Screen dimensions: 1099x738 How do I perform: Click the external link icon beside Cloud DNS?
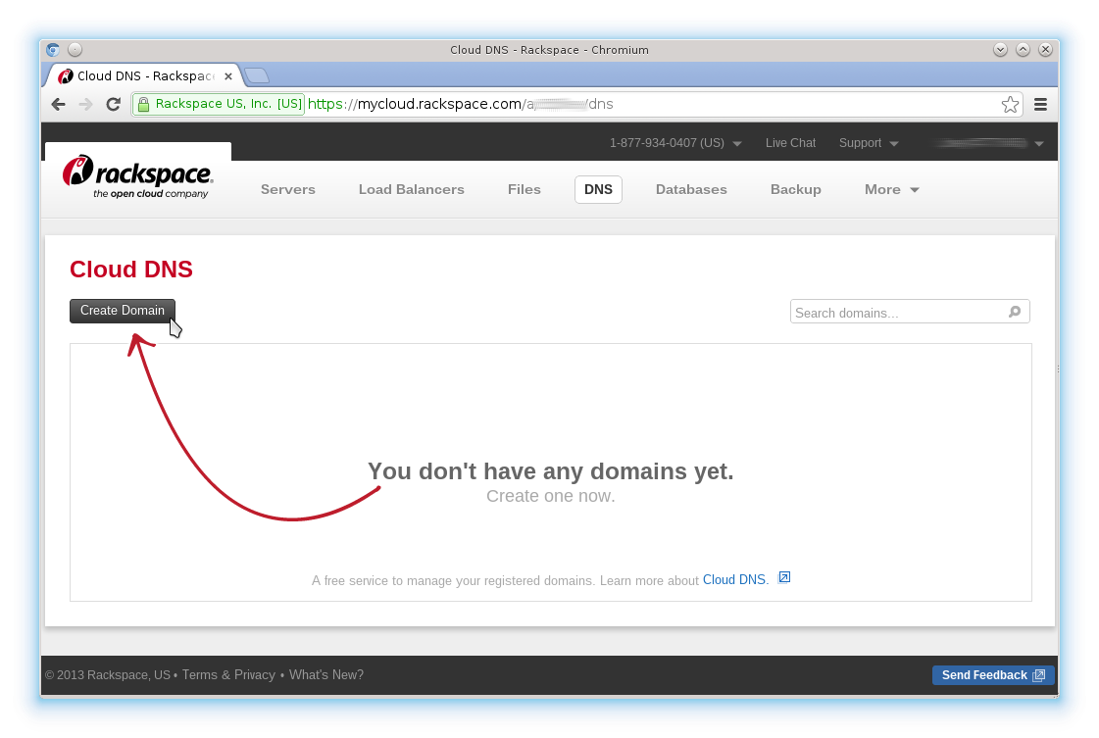tap(784, 577)
